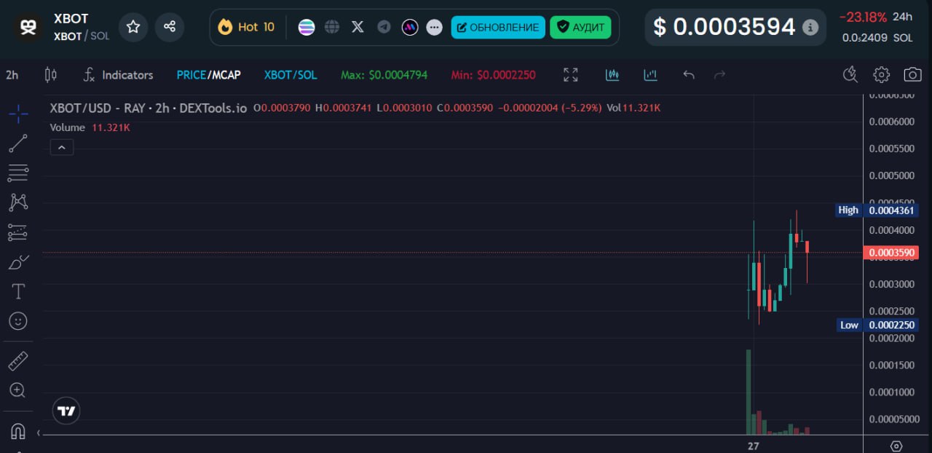Undo the last chart action
This screenshot has width=932, height=453.
pos(689,75)
